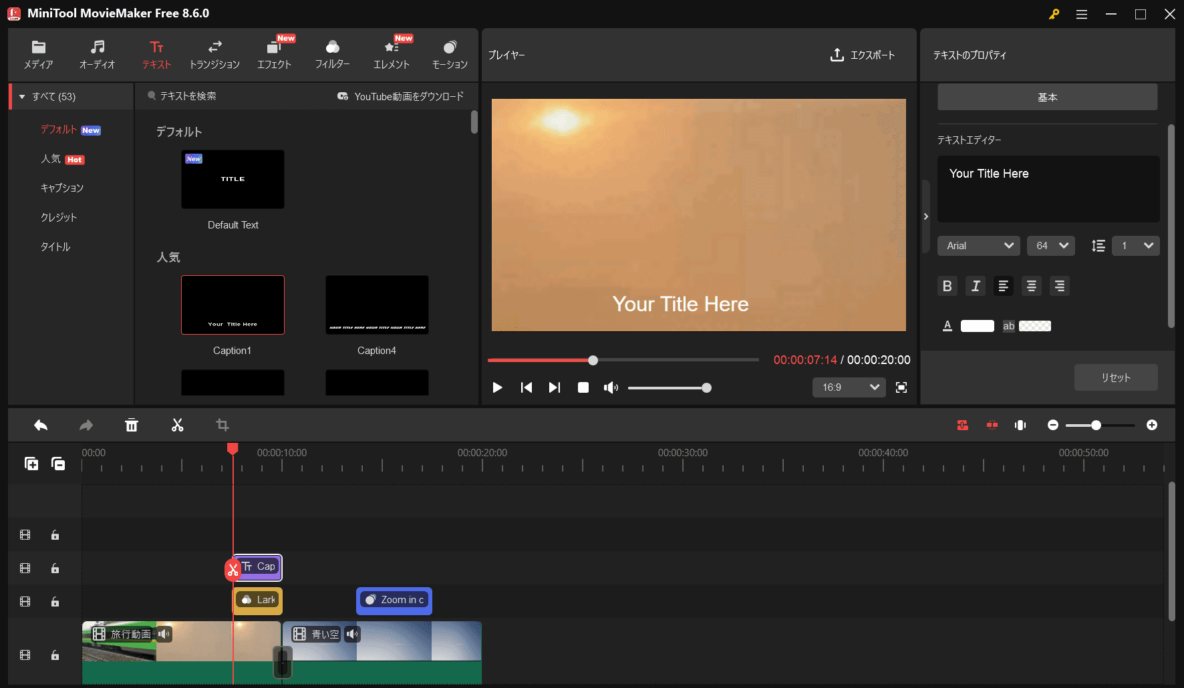Screen dimensions: 1184x688
Task: Lock the video track on the timeline
Action: (x=55, y=655)
